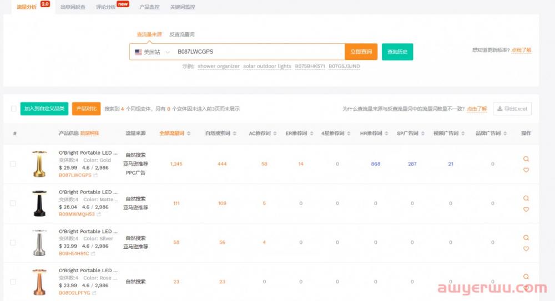Click the 导出Excel button

[512, 109]
